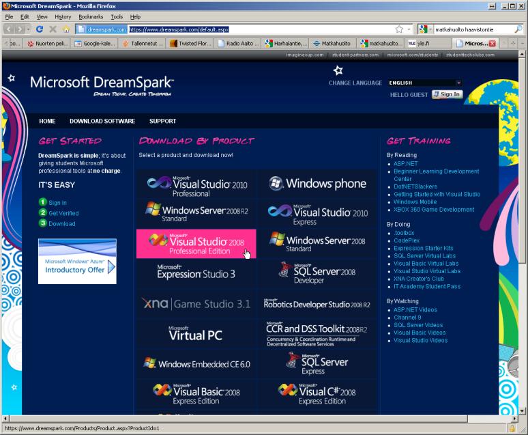
Task: Open the CCR and DSS Toolkit 2008 R2 tile
Action: click(317, 334)
